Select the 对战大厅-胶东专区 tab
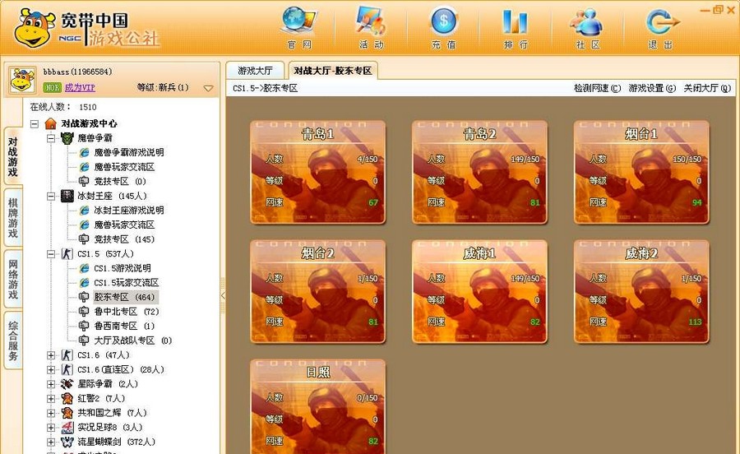 click(x=333, y=70)
